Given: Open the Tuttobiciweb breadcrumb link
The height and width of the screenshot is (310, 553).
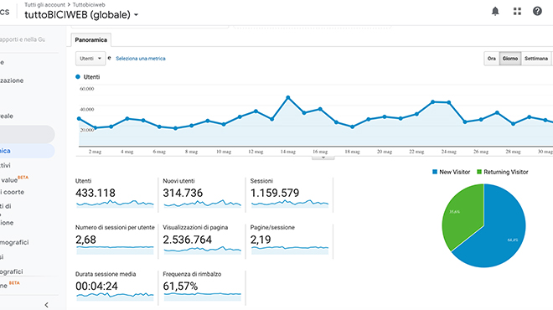Looking at the screenshot, I should click(89, 4).
